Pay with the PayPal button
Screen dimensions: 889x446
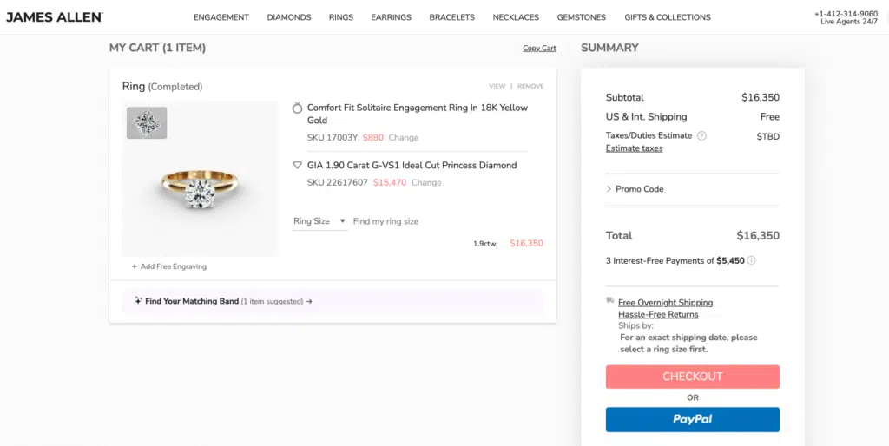692,419
